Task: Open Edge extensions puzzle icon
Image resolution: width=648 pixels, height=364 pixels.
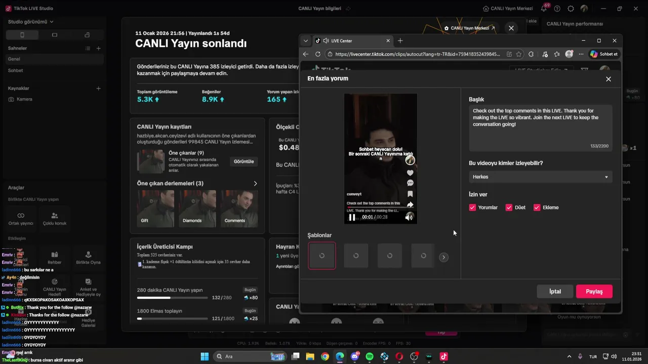Action: [x=531, y=54]
